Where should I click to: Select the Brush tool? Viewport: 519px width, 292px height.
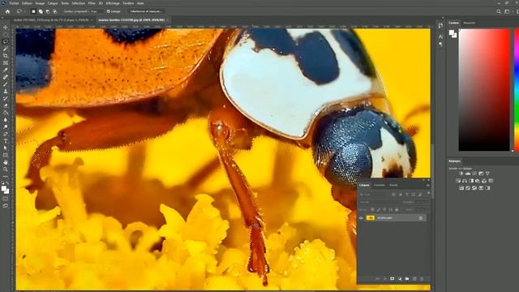click(x=6, y=84)
